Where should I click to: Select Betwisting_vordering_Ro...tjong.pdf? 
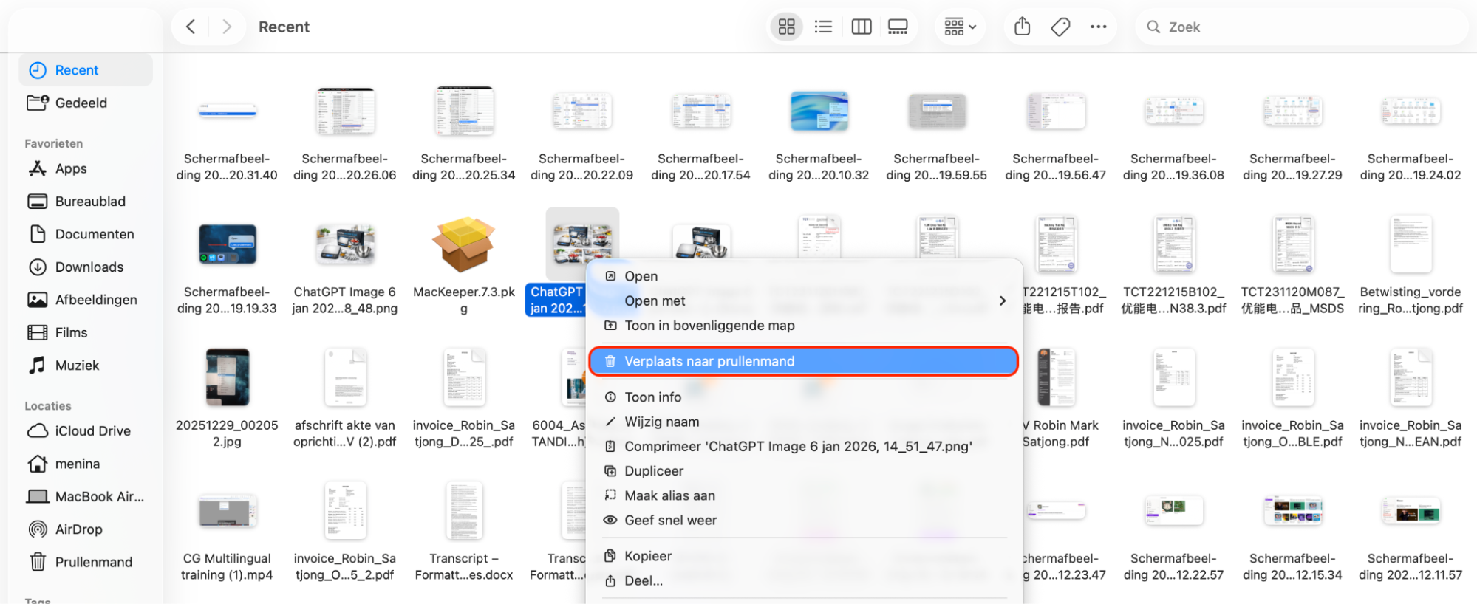click(x=1411, y=245)
